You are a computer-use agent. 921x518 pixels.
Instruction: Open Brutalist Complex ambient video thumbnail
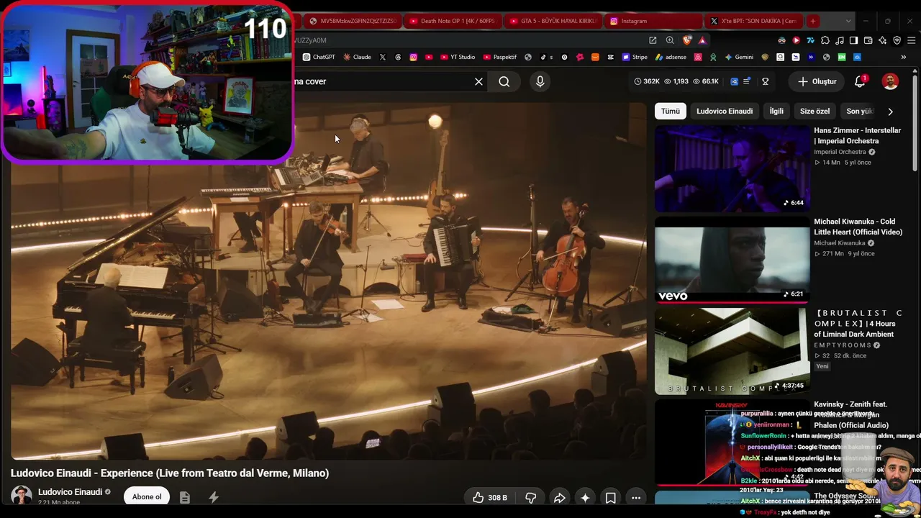[x=732, y=351]
